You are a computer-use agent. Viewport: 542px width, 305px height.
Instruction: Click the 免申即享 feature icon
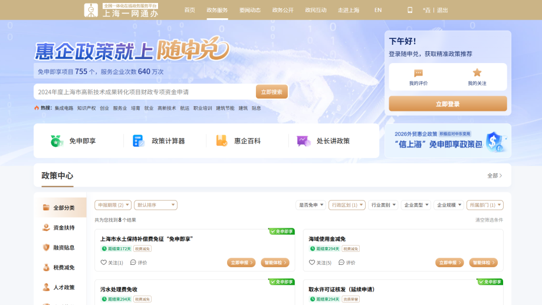(x=57, y=141)
